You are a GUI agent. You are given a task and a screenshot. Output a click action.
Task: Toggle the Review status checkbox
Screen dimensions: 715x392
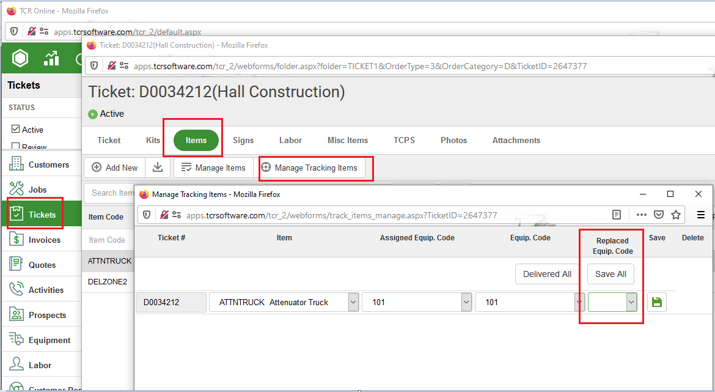15,146
